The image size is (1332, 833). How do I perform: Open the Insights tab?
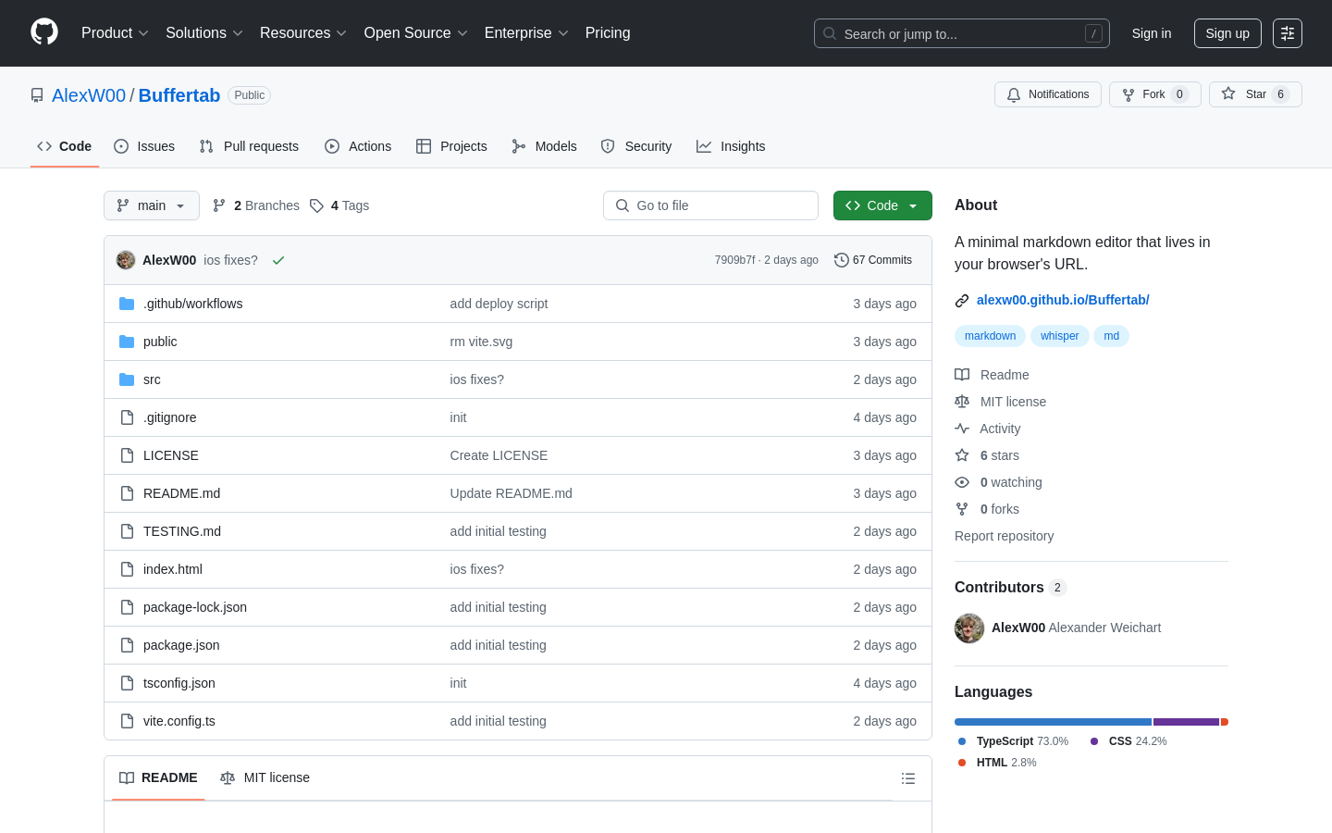pyautogui.click(x=731, y=146)
